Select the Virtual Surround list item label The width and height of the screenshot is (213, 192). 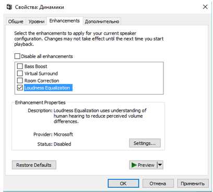pyautogui.click(x=41, y=73)
